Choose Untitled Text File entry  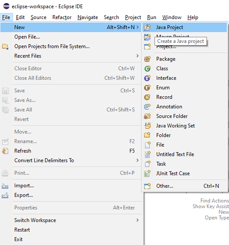185,154
